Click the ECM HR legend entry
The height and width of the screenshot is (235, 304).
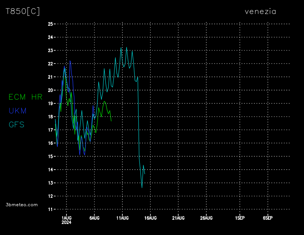tap(25, 97)
